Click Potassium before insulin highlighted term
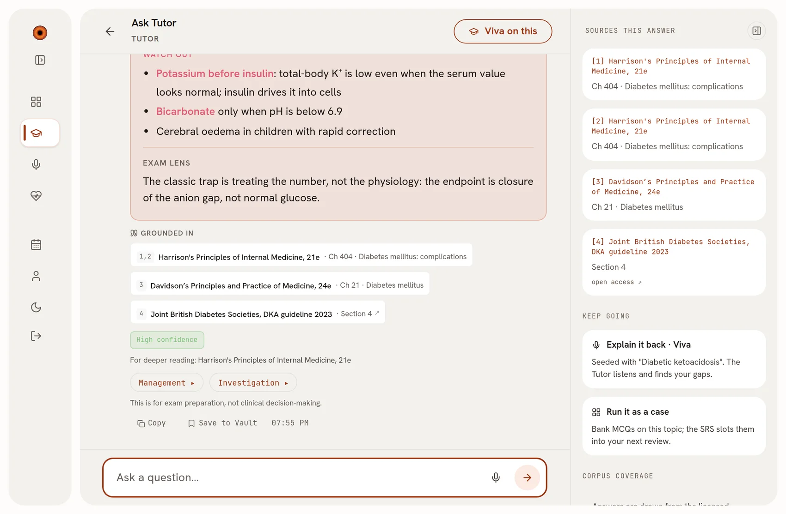The height and width of the screenshot is (514, 786). 215,73
